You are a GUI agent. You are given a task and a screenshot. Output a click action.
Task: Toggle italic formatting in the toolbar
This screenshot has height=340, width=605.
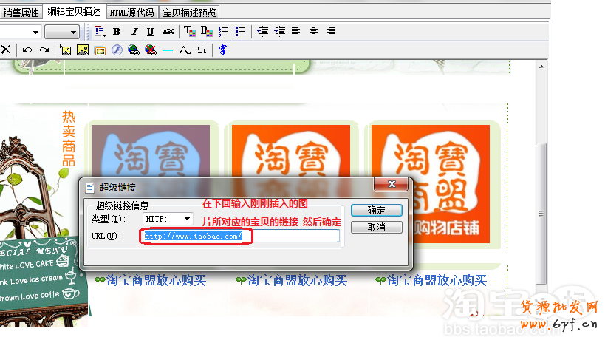[134, 32]
